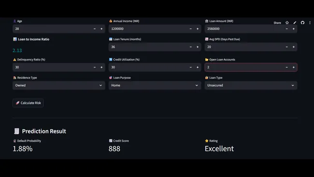Click the Open Loan Accounts field
This screenshot has width=314, height=177.
(244, 67)
